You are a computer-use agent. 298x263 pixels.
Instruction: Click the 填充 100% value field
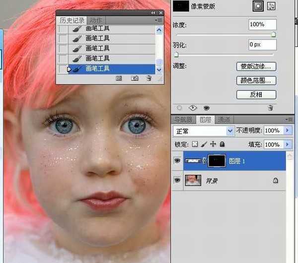coord(274,145)
